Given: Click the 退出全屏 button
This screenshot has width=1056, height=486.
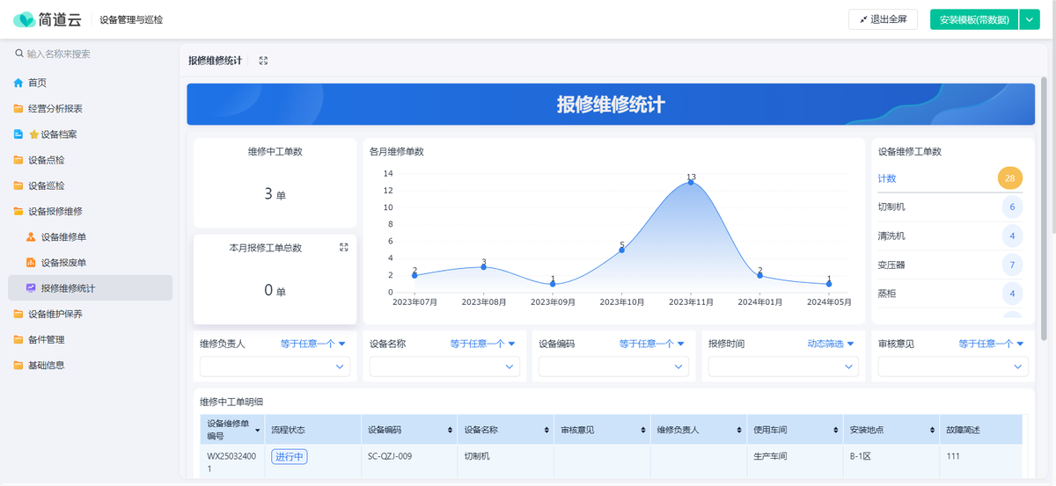Looking at the screenshot, I should [883, 19].
